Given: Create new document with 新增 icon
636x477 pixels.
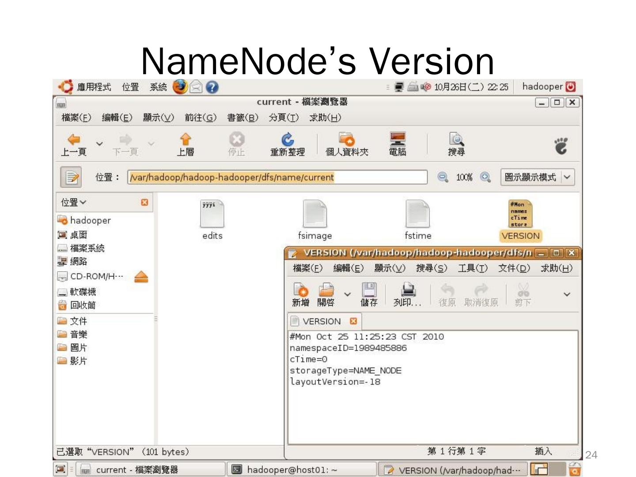Looking at the screenshot, I should tap(300, 290).
